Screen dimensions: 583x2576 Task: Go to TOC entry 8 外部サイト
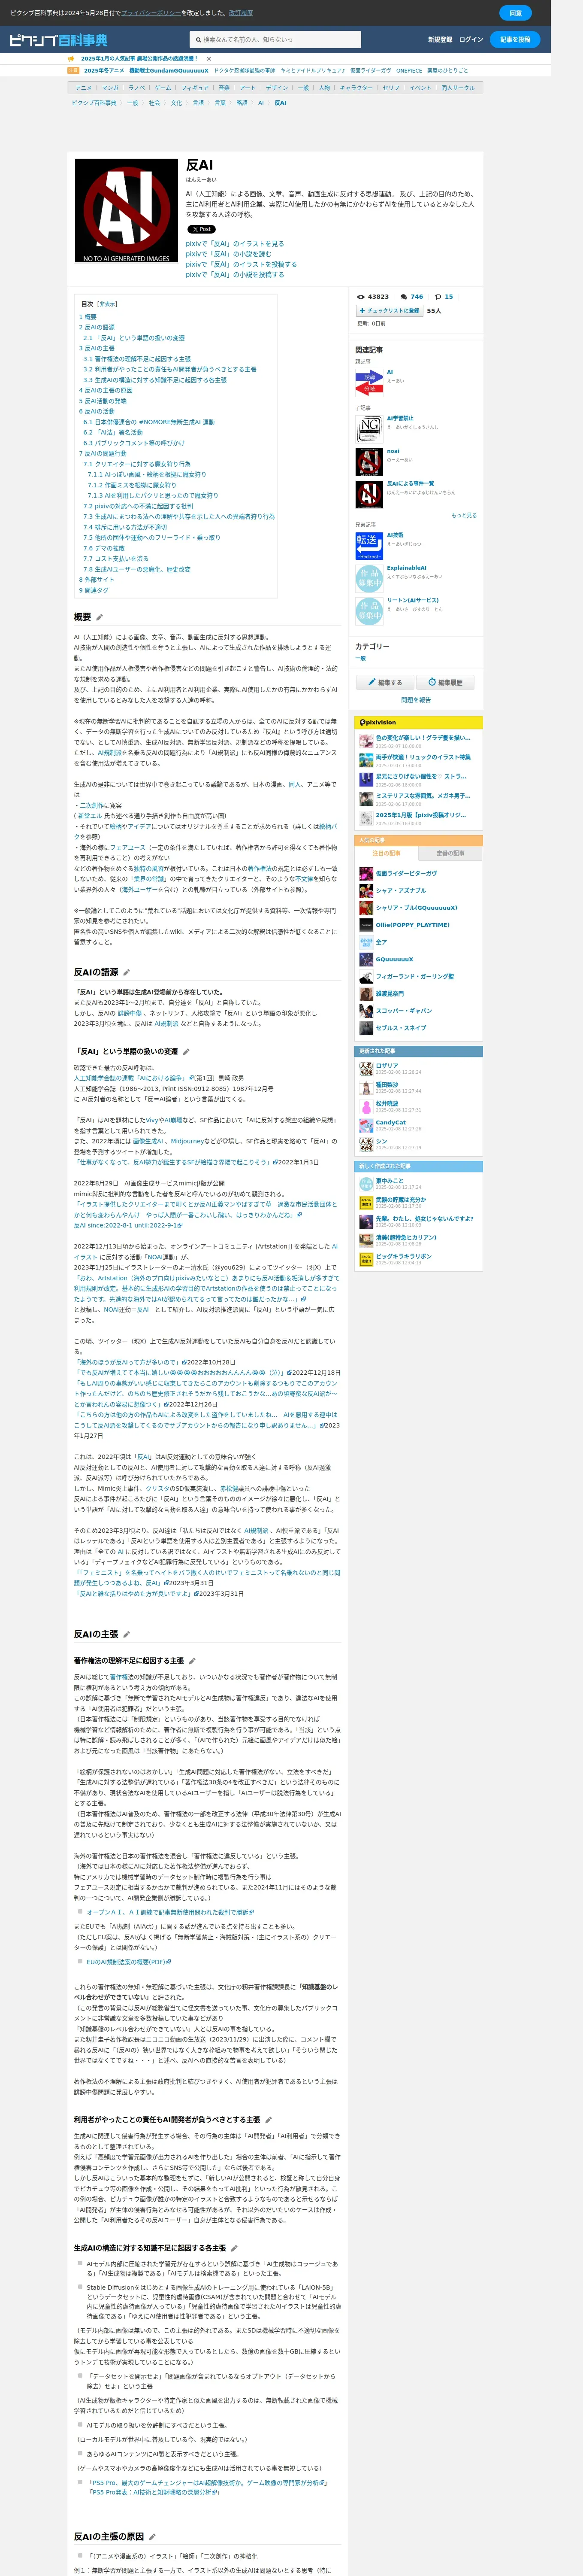click(97, 579)
